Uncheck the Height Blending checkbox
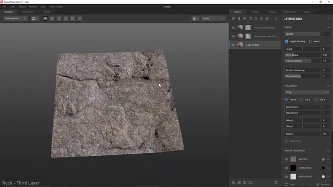Screen dimensions: 333x187 pos(287,42)
